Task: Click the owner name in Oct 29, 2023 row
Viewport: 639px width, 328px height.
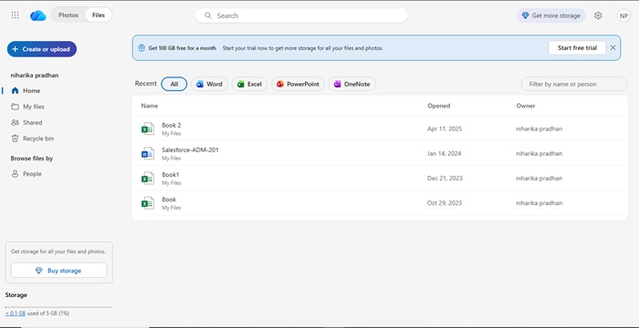Action: pos(539,202)
